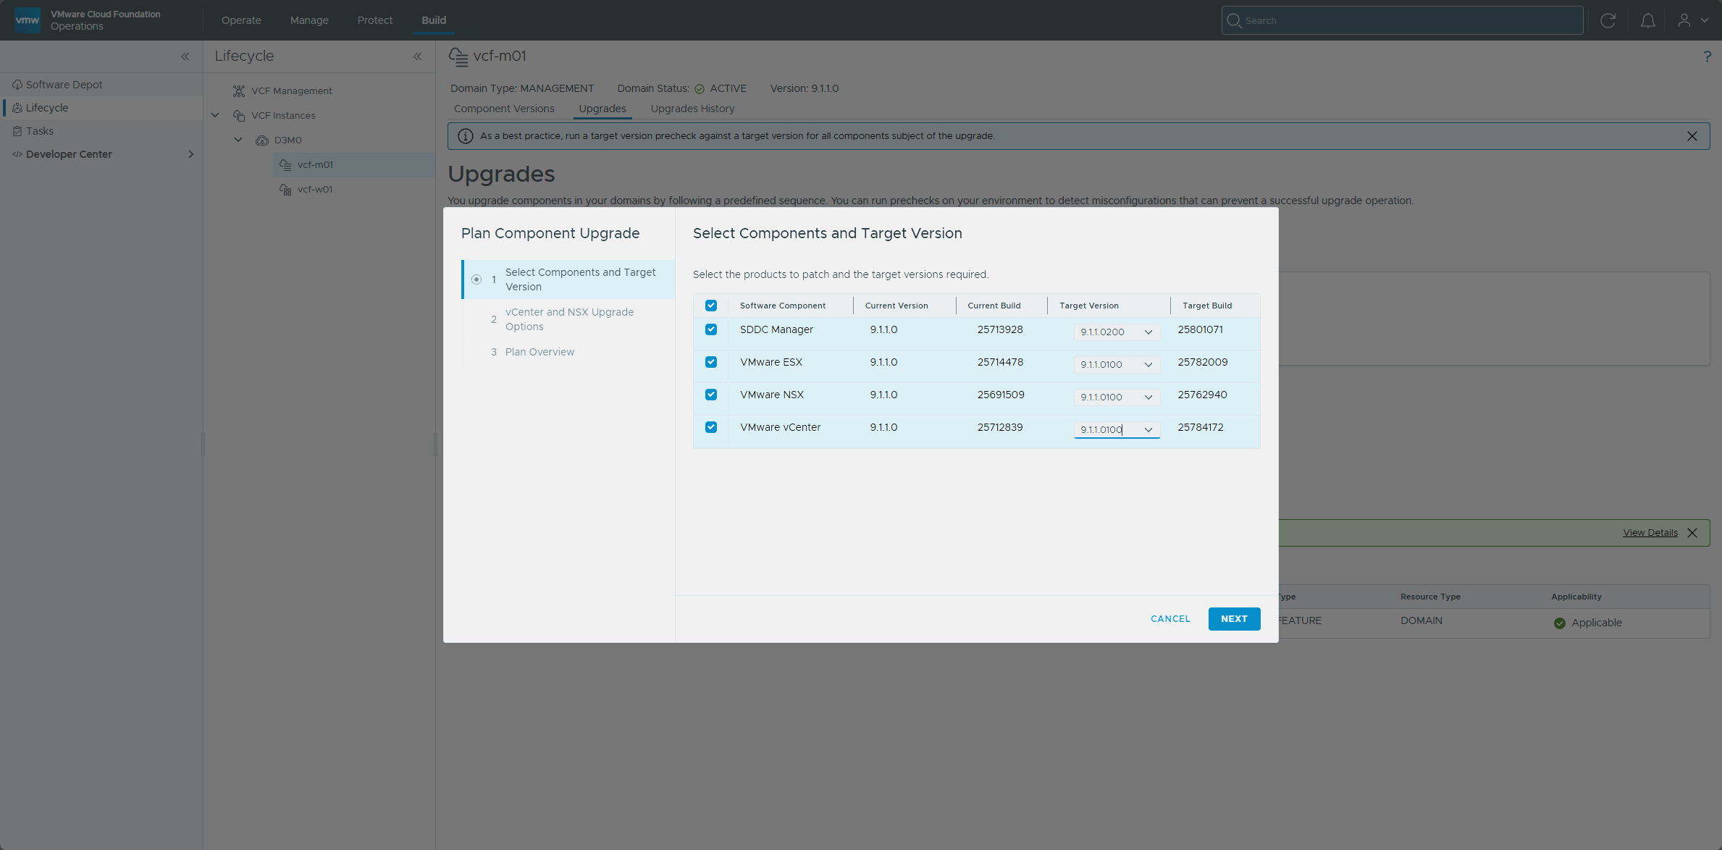Uncheck the SDDC Manager checkbox

click(x=711, y=329)
